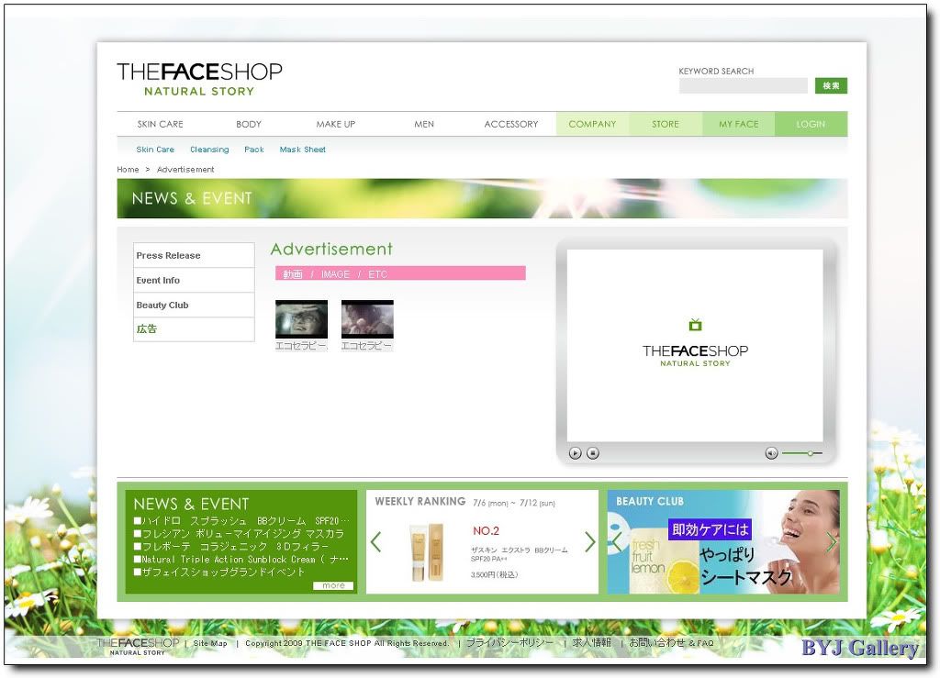Screen dimensions: 940x678
Task: Open Beauty Club in the sidebar
Action: [194, 305]
